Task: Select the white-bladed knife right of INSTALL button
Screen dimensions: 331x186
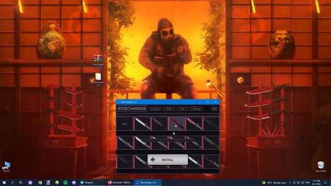Action: click(194, 162)
